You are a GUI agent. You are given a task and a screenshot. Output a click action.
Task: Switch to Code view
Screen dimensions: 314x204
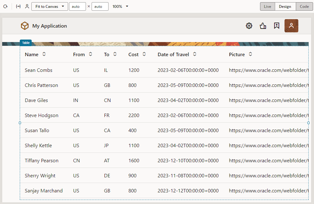point(304,6)
